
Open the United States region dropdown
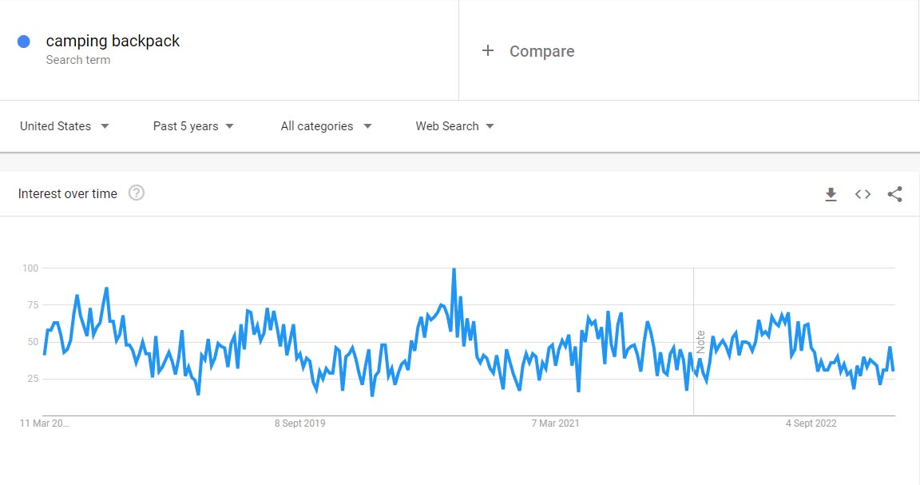click(x=65, y=126)
